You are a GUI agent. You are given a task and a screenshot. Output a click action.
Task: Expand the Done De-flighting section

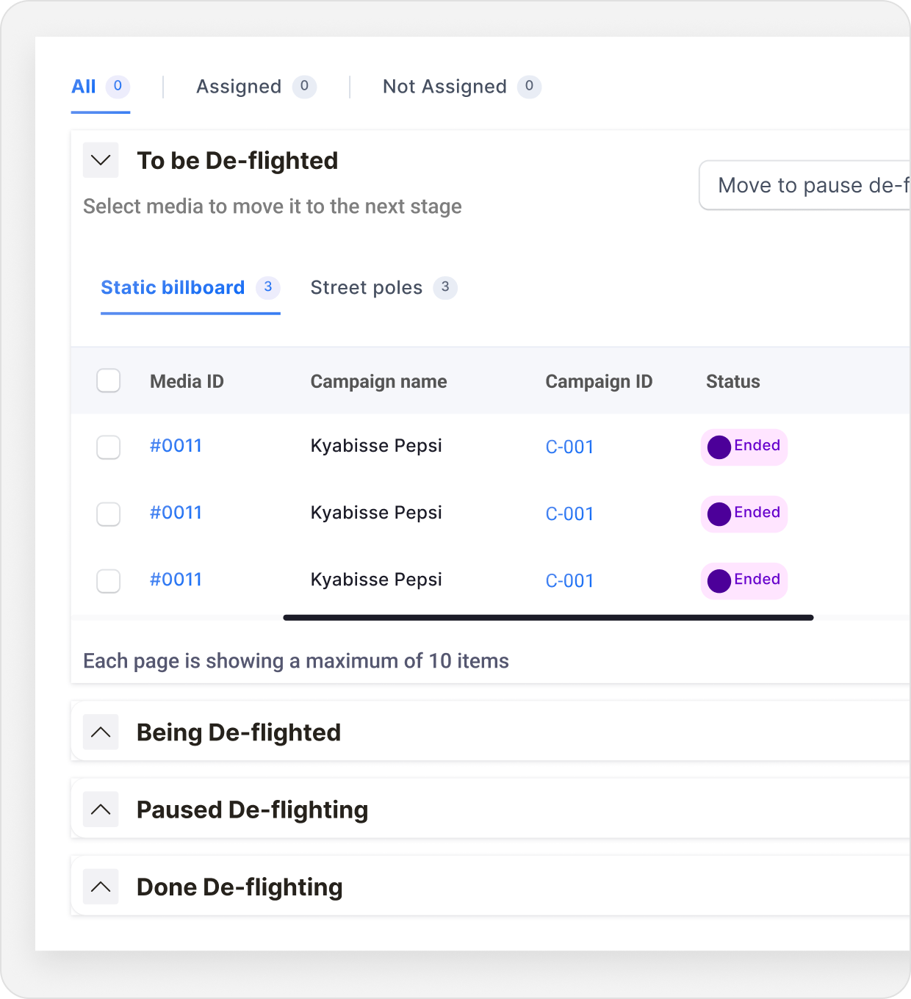tap(101, 887)
